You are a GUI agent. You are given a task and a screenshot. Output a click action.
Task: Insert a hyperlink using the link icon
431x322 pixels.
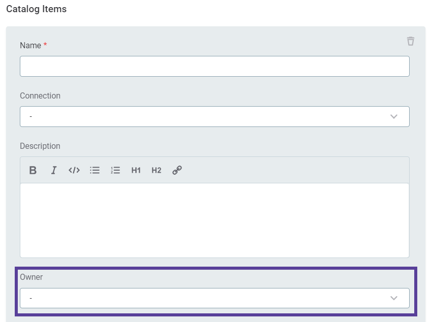pyautogui.click(x=176, y=170)
